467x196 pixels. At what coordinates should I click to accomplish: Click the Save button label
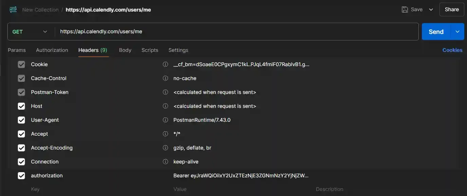pos(416,9)
